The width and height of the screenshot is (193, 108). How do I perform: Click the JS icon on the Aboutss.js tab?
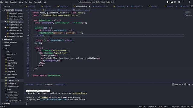point(26,6)
